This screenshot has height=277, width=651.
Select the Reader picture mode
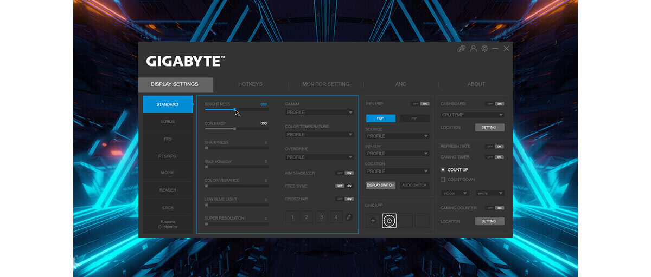tap(168, 190)
